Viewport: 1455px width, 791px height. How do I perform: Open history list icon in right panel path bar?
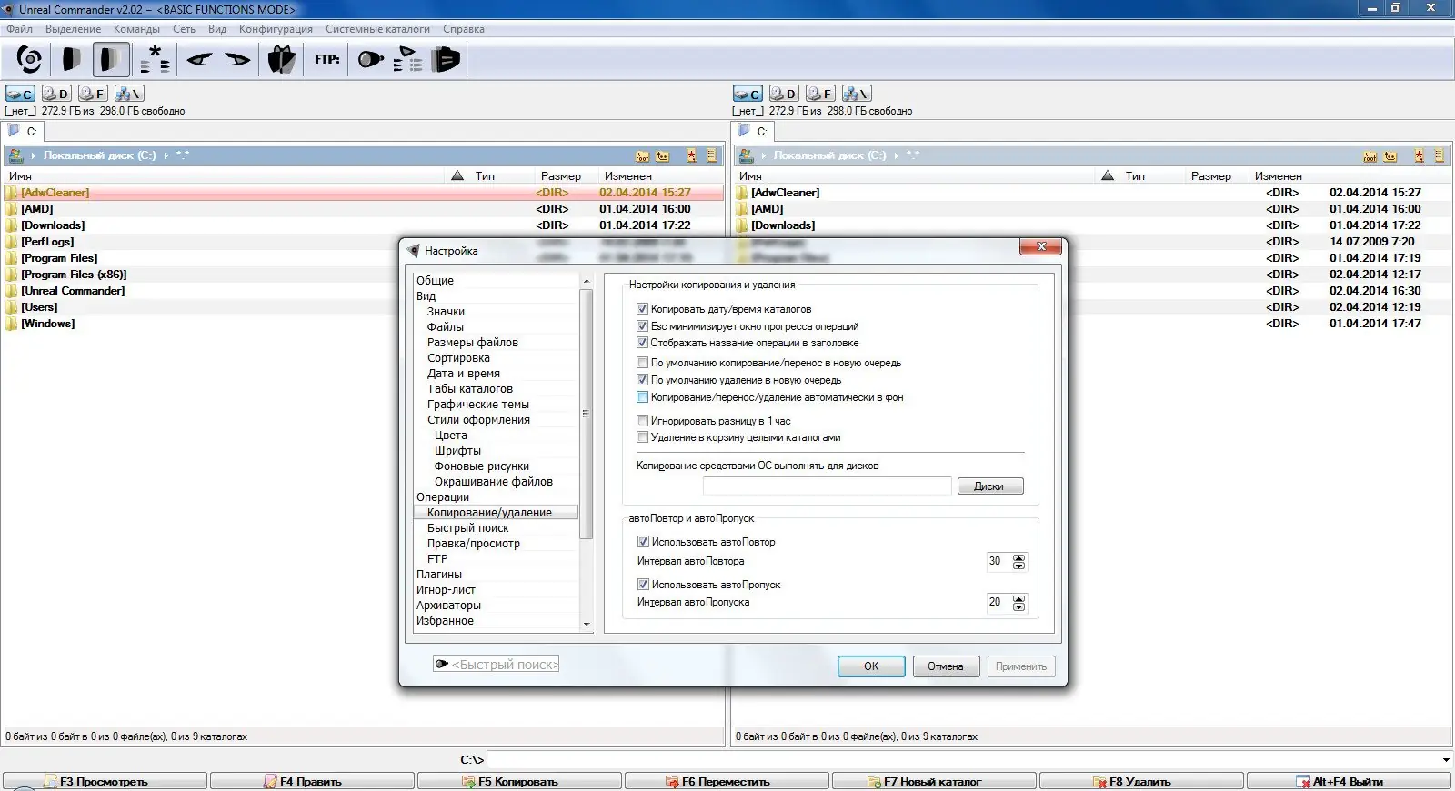pyautogui.click(x=1440, y=156)
